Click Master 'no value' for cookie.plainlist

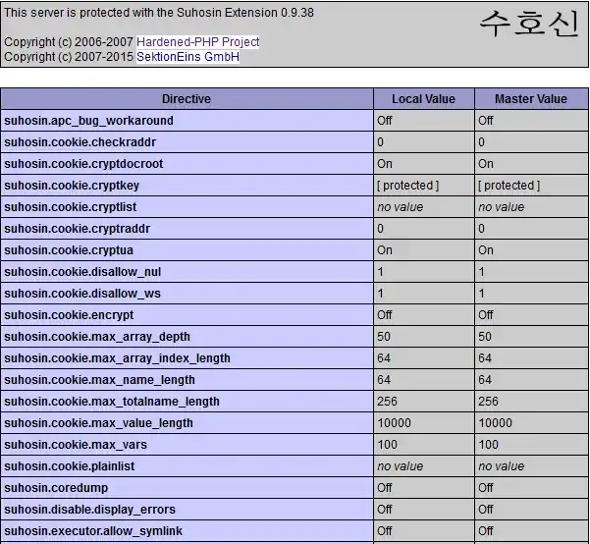coord(502,466)
